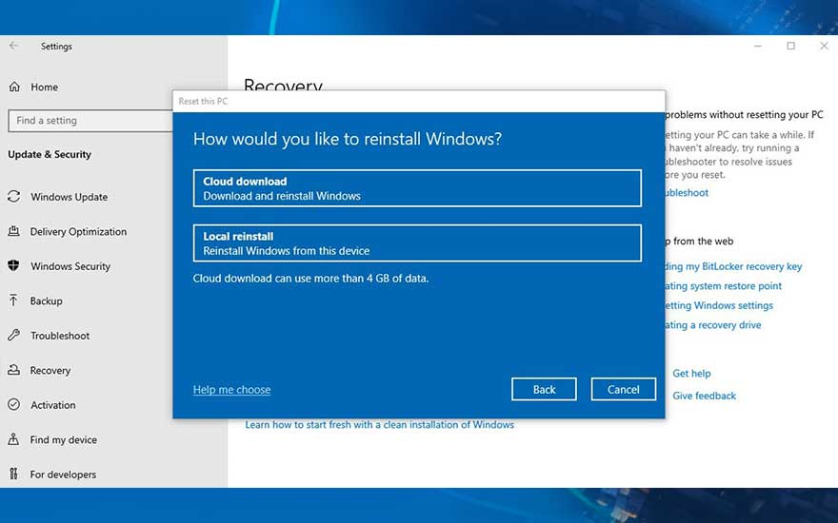The width and height of the screenshot is (838, 523).
Task: Click the 'Recovery' page heading
Action: (x=283, y=86)
